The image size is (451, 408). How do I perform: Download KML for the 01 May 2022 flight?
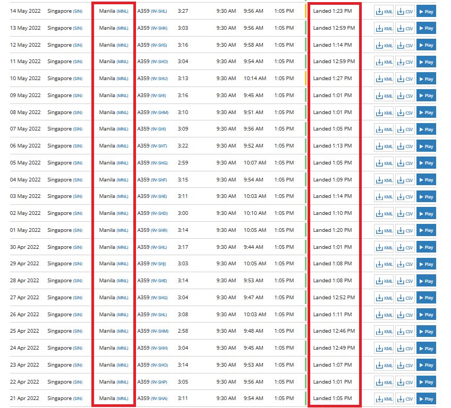point(384,230)
